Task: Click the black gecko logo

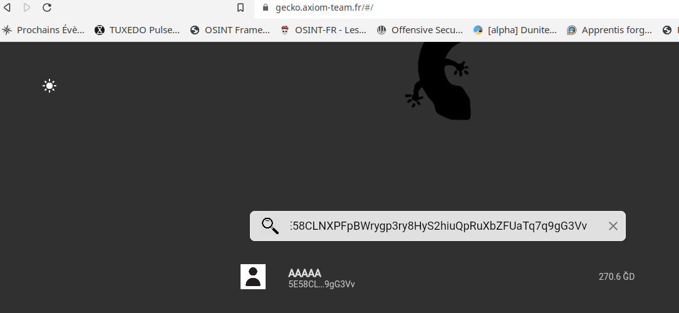Action: [438, 81]
